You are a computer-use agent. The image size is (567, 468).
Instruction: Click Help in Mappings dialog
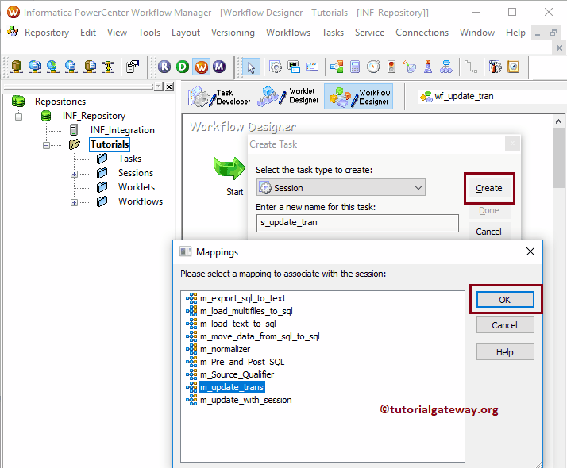[505, 351]
